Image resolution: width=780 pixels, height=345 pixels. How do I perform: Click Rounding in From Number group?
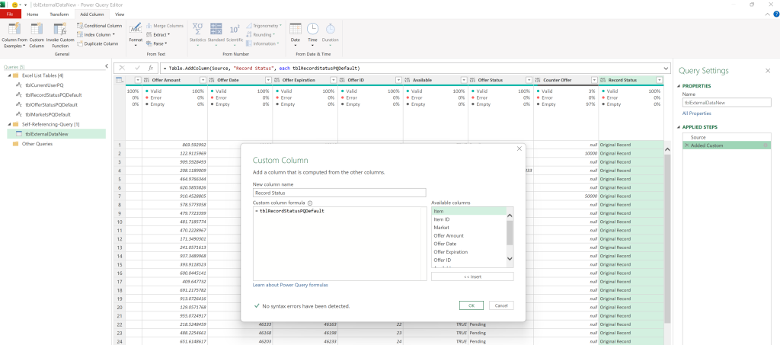coord(261,35)
